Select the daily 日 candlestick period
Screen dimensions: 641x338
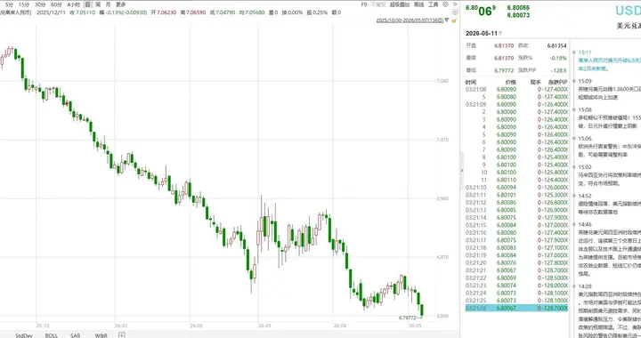tap(87, 4)
